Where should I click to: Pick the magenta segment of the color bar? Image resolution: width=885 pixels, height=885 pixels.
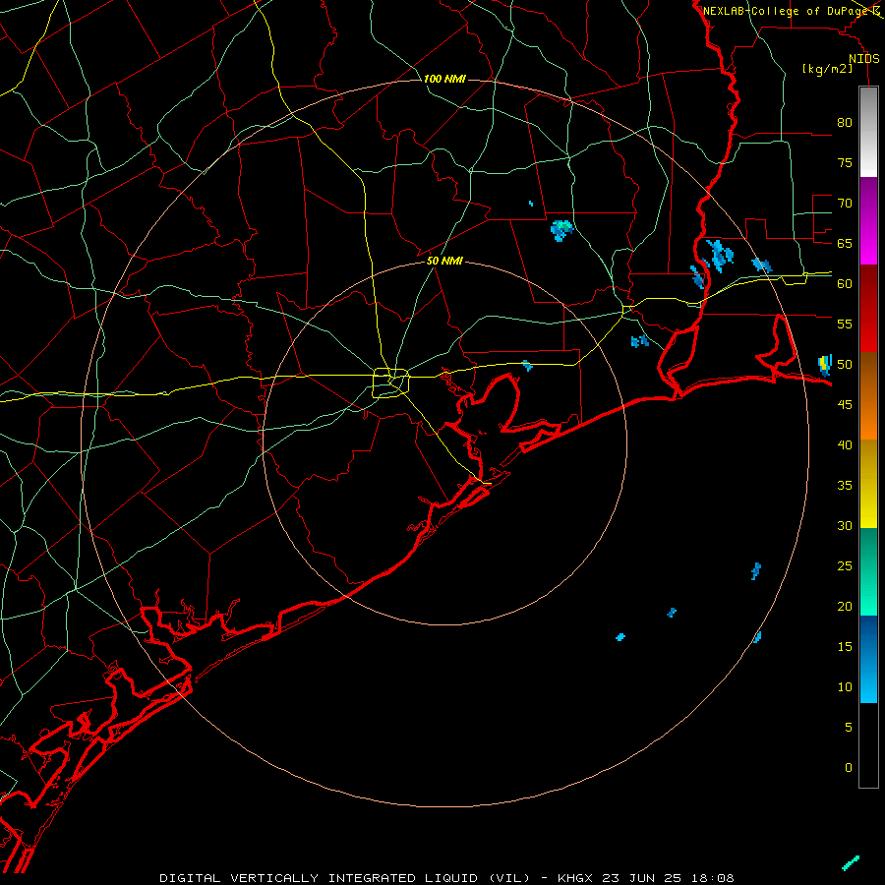point(868,220)
